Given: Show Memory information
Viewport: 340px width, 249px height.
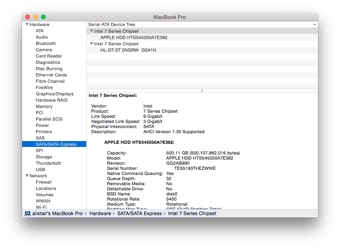Looking at the screenshot, I should point(44,106).
